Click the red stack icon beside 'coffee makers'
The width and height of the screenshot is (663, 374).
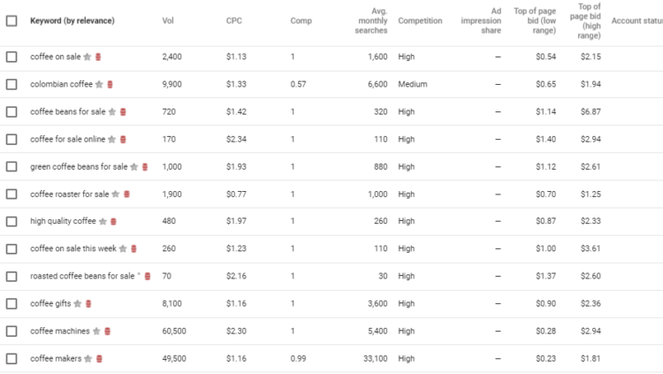point(99,359)
